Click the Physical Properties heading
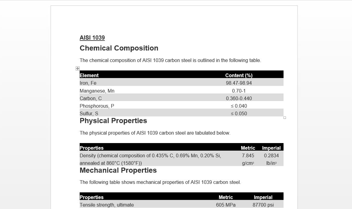 [x=113, y=121]
